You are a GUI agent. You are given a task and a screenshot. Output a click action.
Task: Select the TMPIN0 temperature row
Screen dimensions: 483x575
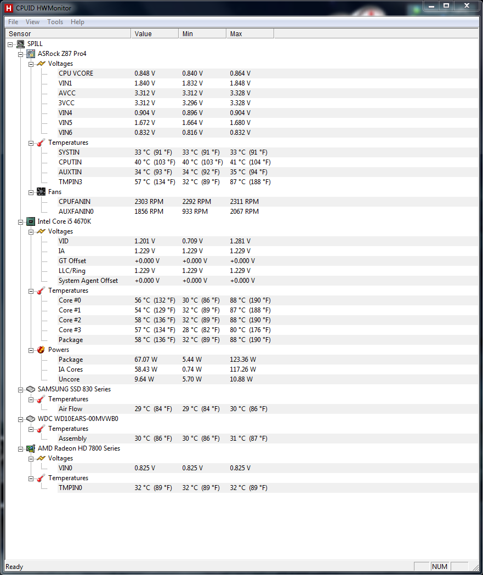[268, 488]
